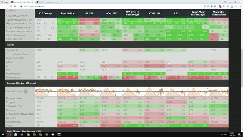Open the downloads icon in toolbar
243x137 pixels.
point(236,6)
